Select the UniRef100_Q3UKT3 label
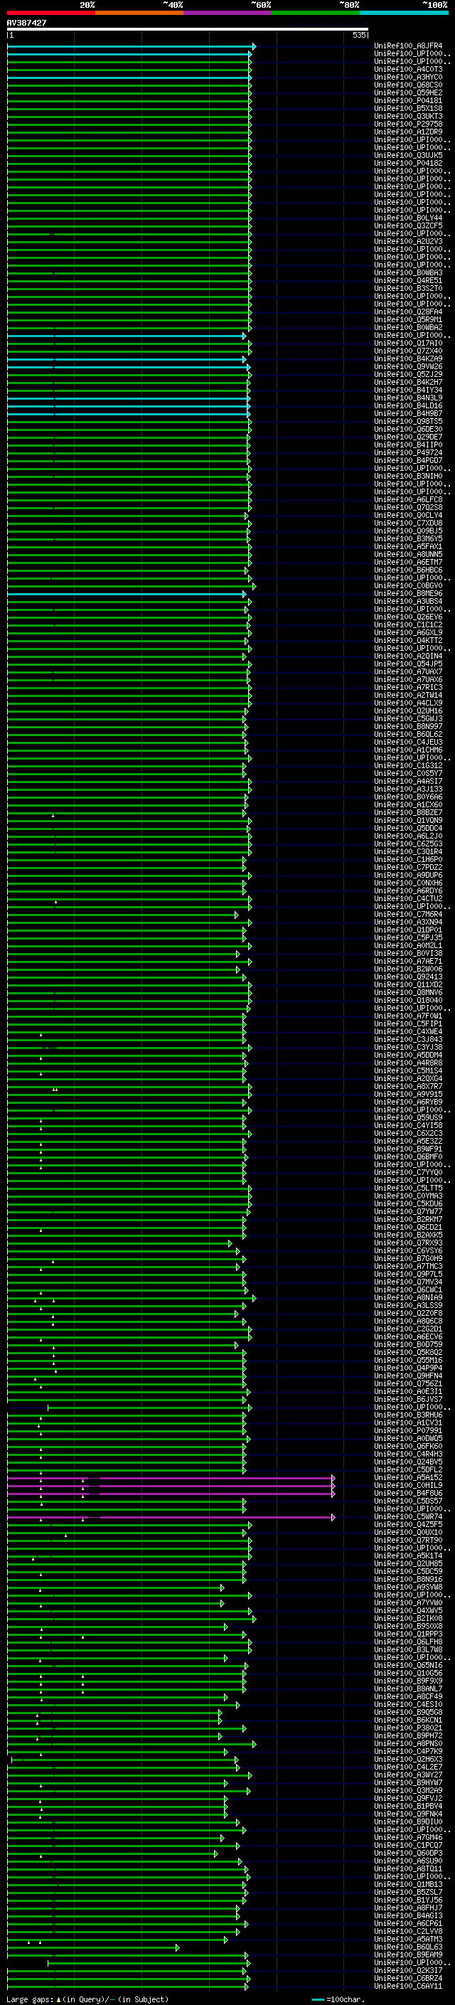Screen dimensions: 455x2005 pyautogui.click(x=408, y=116)
